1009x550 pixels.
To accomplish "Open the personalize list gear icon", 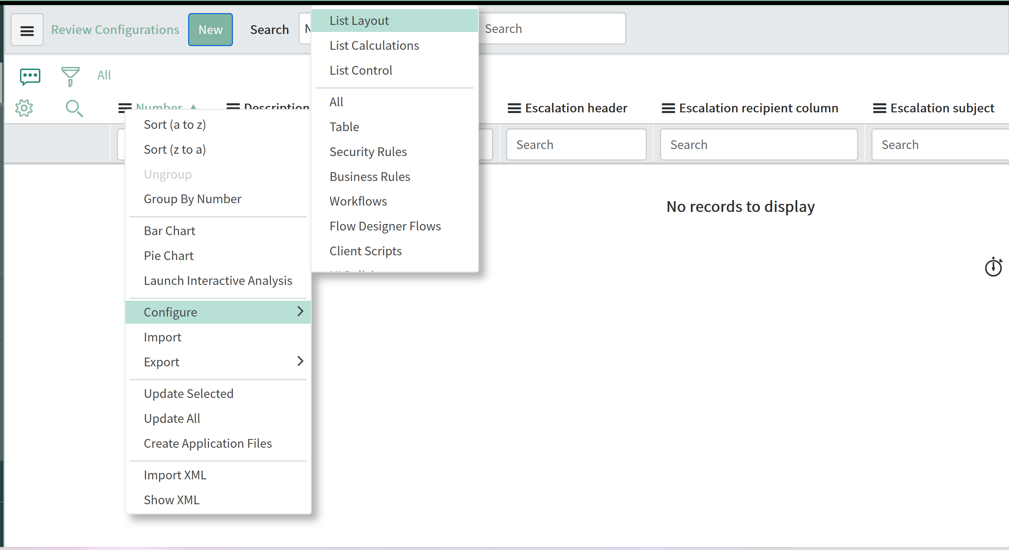I will tap(24, 108).
